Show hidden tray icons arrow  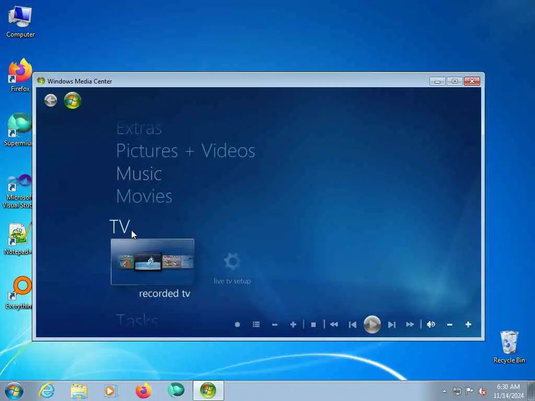click(x=444, y=391)
